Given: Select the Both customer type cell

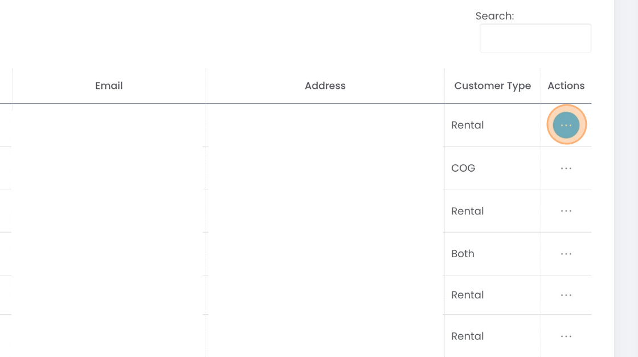Looking at the screenshot, I should pos(463,254).
